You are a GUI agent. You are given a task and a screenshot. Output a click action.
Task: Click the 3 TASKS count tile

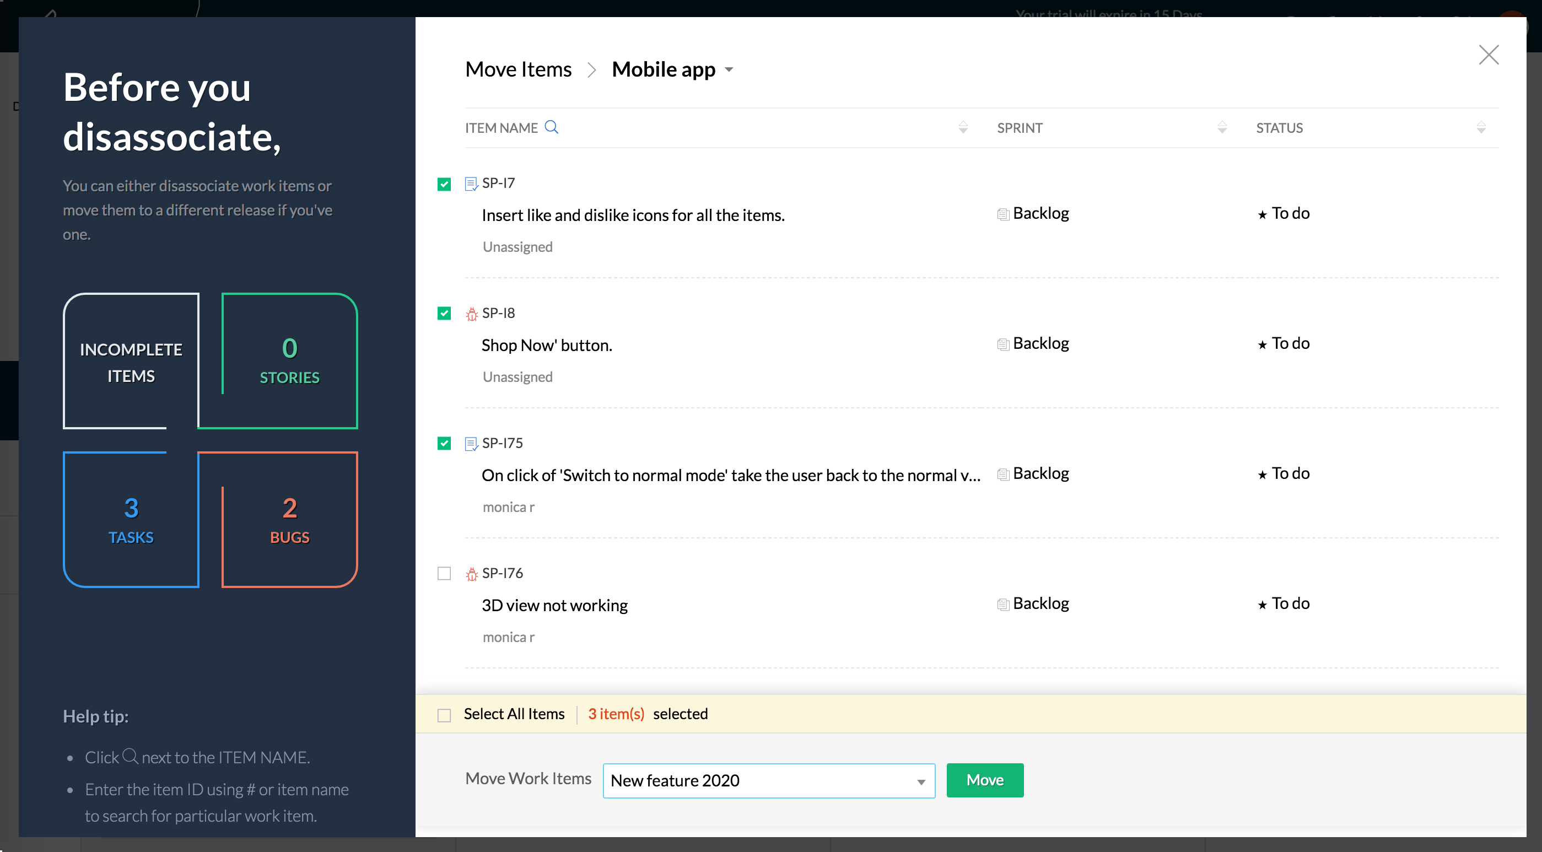tap(131, 520)
